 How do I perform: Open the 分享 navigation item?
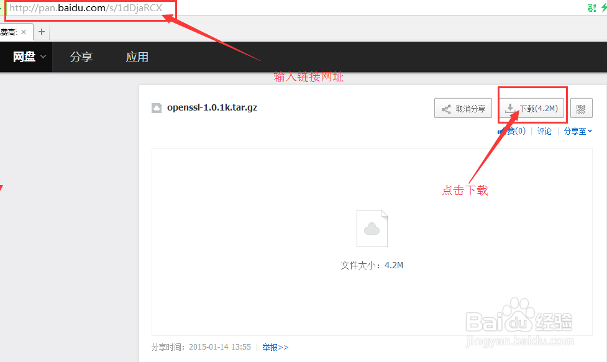pyautogui.click(x=81, y=57)
